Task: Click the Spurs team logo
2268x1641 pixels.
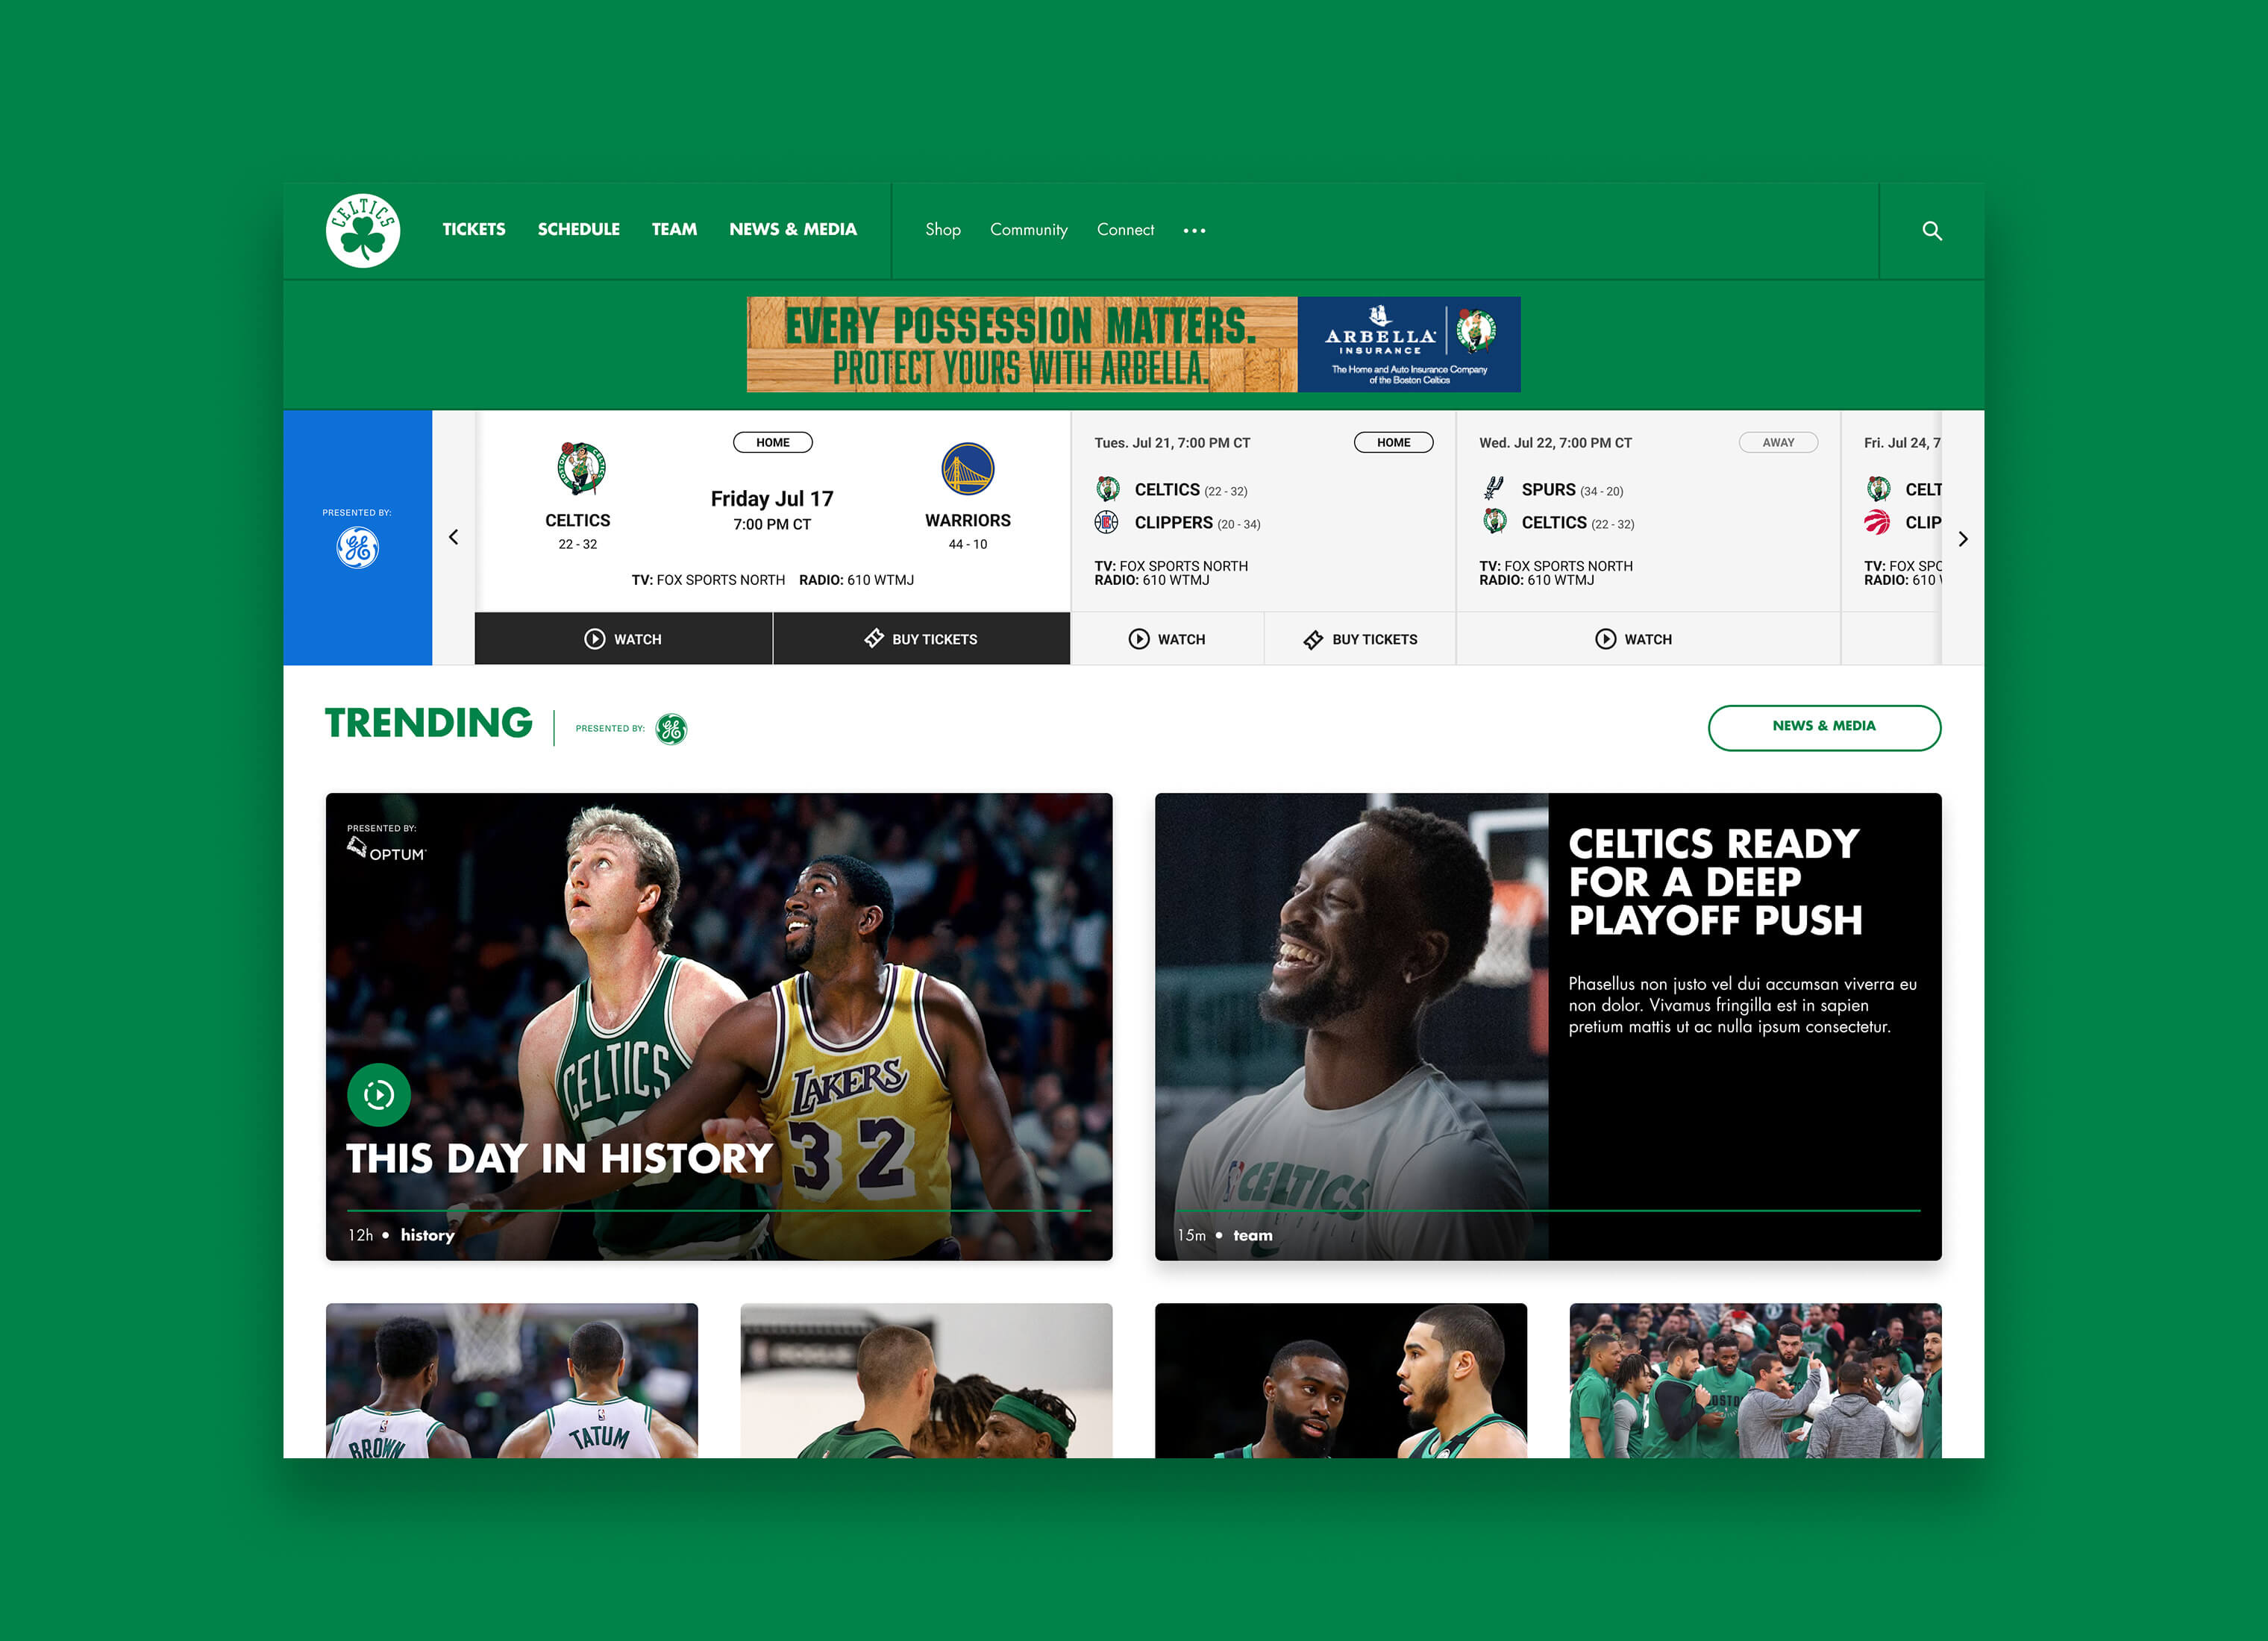Action: point(1494,489)
